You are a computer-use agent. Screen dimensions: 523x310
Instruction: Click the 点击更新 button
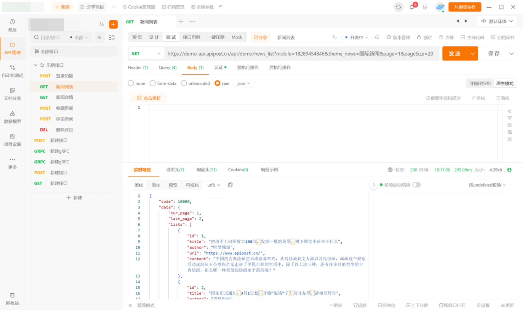tap(148, 98)
